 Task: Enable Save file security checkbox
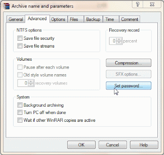(20, 38)
